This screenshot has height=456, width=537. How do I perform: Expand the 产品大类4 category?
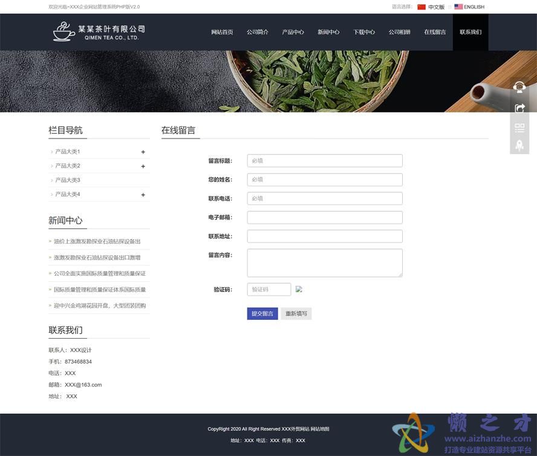tap(143, 195)
